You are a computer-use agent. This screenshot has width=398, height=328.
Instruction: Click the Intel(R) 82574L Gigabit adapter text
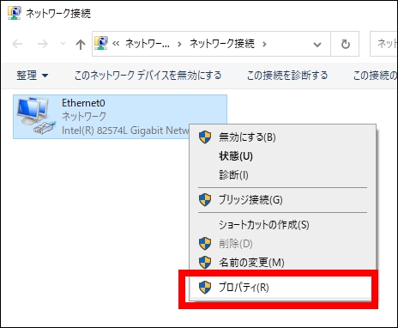click(125, 131)
